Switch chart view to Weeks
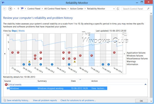The image size is (154, 104). [x=22, y=31]
